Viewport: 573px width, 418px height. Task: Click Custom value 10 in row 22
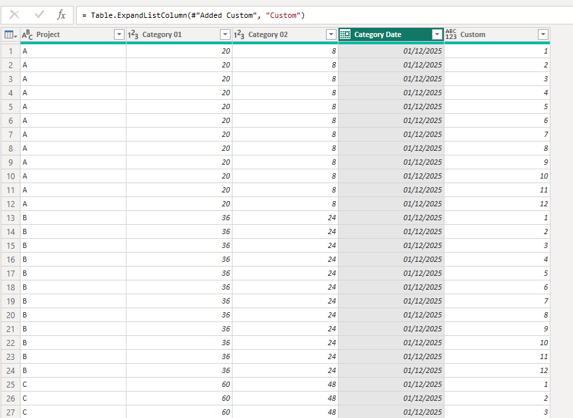click(497, 343)
